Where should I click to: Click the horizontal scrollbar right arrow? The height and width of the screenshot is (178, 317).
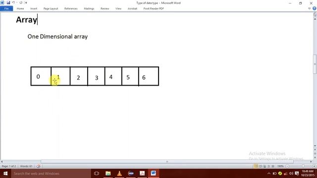point(311,162)
